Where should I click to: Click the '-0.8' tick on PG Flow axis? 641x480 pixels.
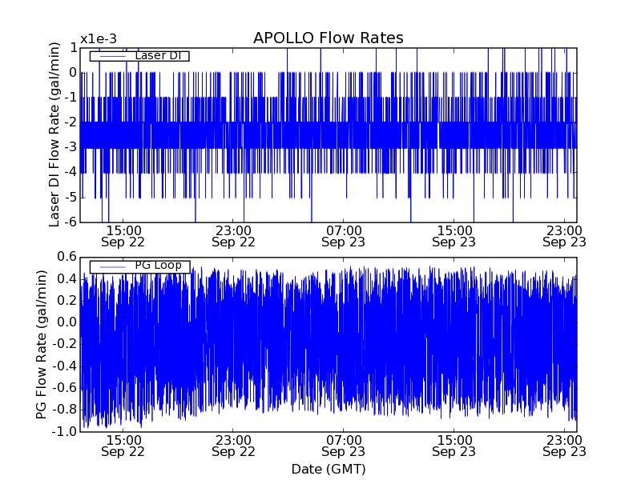[64, 410]
